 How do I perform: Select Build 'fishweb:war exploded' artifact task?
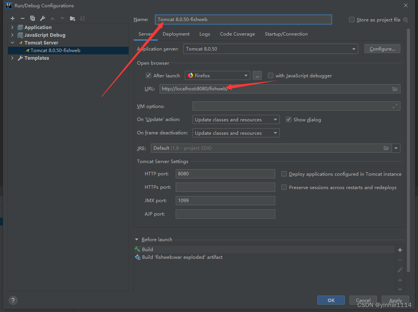pyautogui.click(x=264, y=257)
